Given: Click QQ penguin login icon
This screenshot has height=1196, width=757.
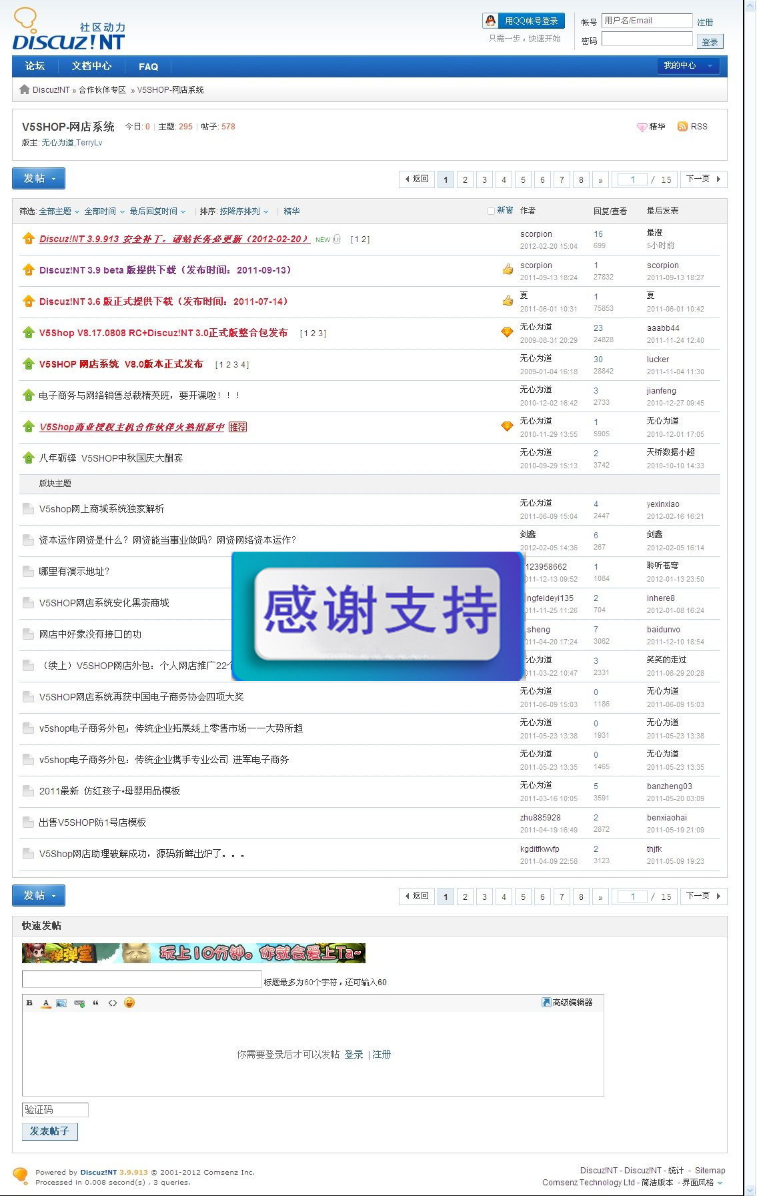Looking at the screenshot, I should tap(490, 21).
